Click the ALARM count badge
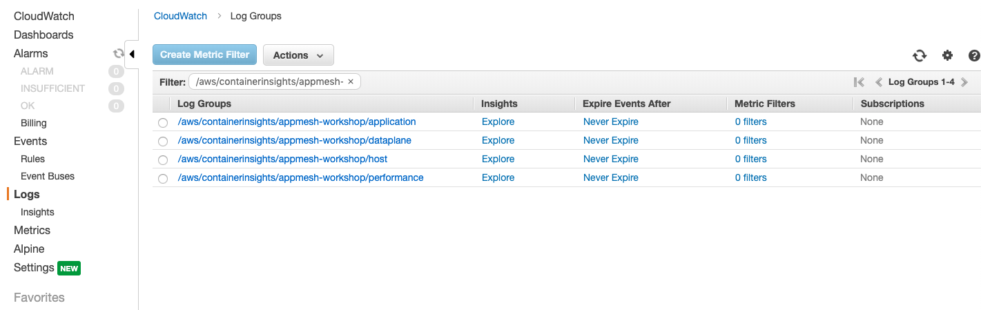The width and height of the screenshot is (981, 310). click(x=116, y=71)
